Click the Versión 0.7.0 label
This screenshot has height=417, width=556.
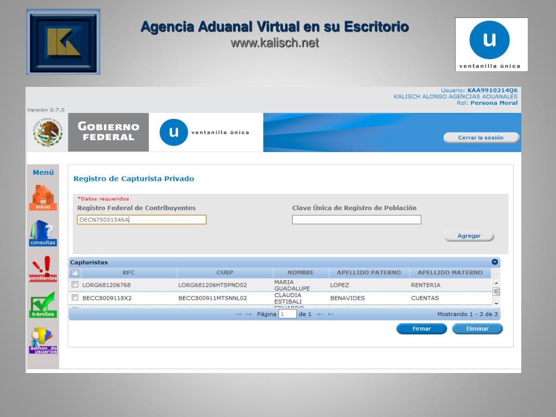click(46, 110)
